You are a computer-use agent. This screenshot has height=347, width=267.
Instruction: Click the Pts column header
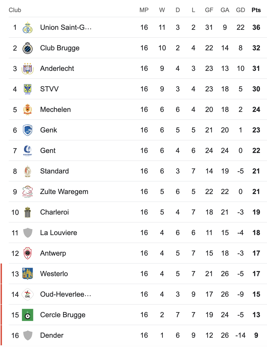click(x=256, y=10)
